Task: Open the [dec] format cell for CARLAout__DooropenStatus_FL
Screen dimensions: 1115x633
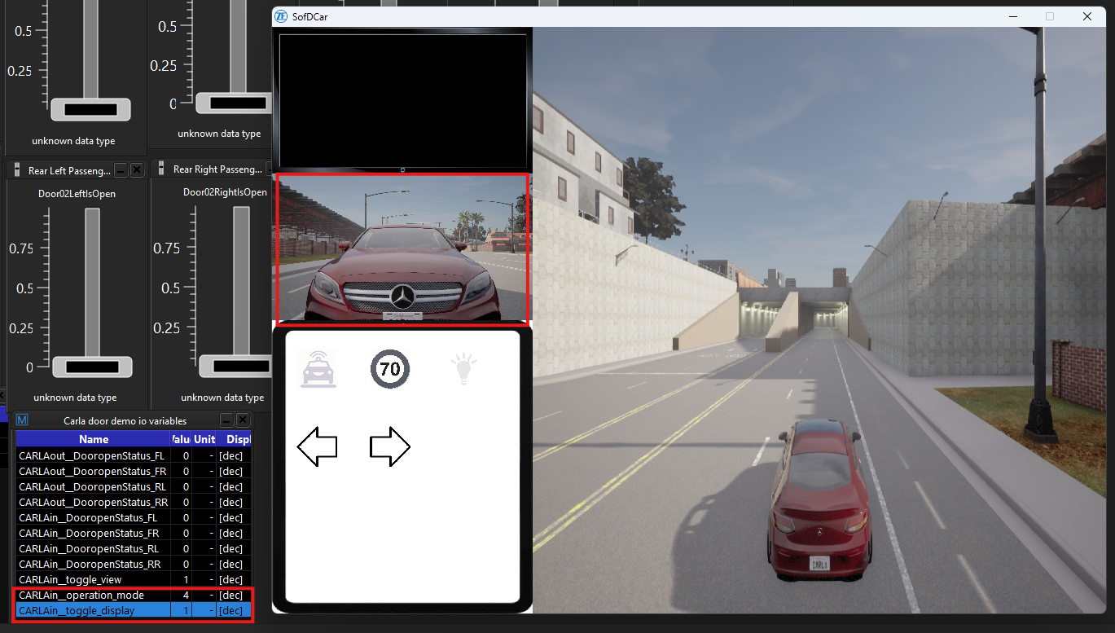Action: (x=231, y=455)
